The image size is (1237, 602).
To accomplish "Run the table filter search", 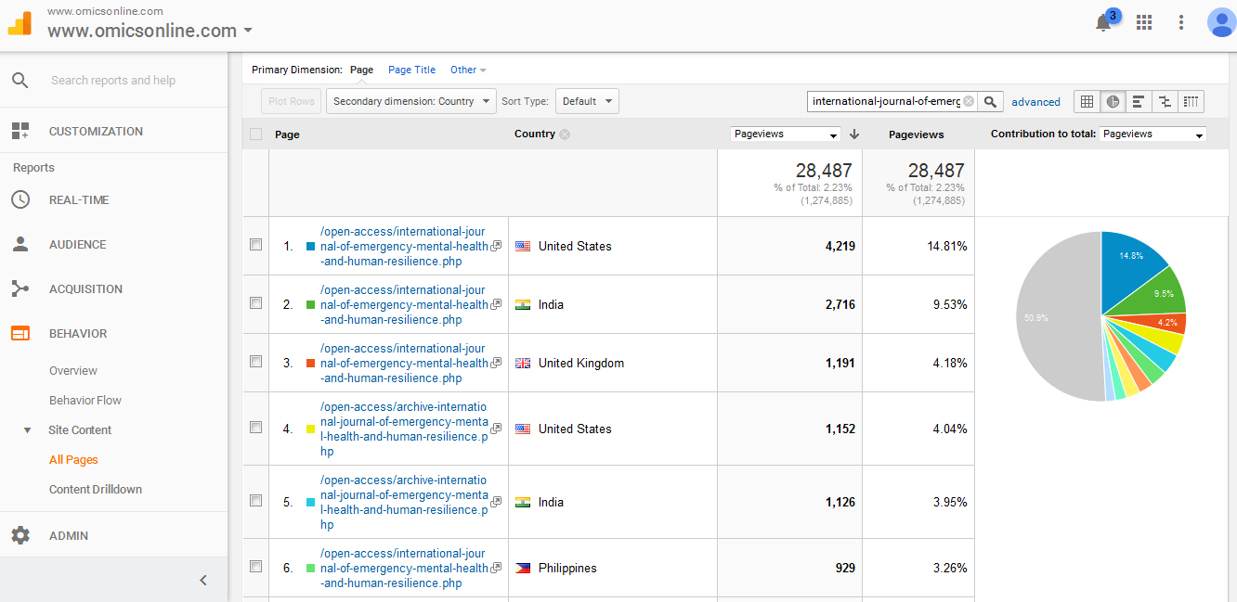I will 991,101.
